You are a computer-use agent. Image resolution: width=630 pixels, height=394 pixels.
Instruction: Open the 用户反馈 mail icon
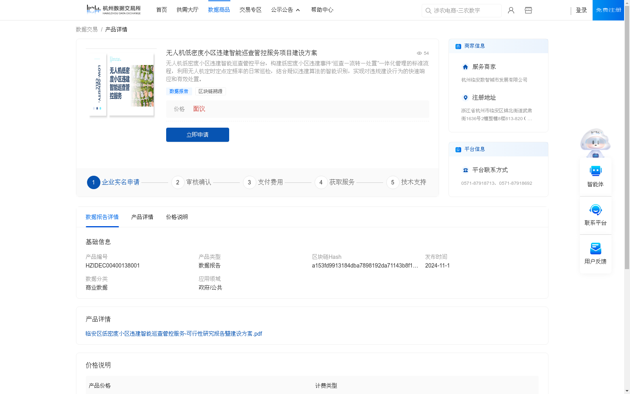pos(596,248)
